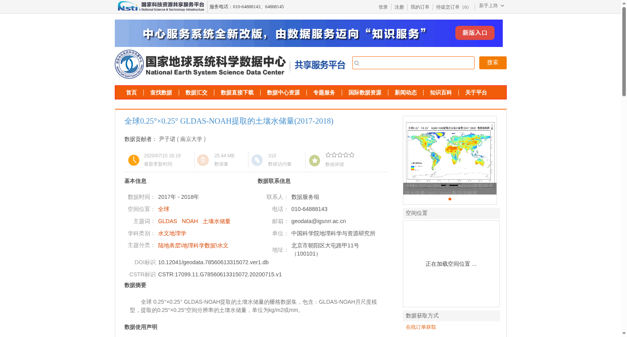
Task: Click the scrollbar up arrow
Action: [624, 3]
